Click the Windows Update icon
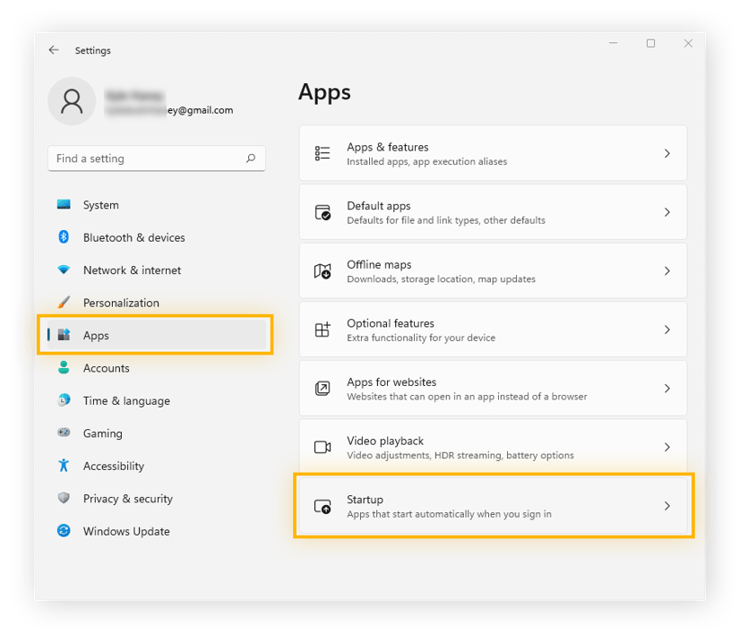 (x=64, y=531)
